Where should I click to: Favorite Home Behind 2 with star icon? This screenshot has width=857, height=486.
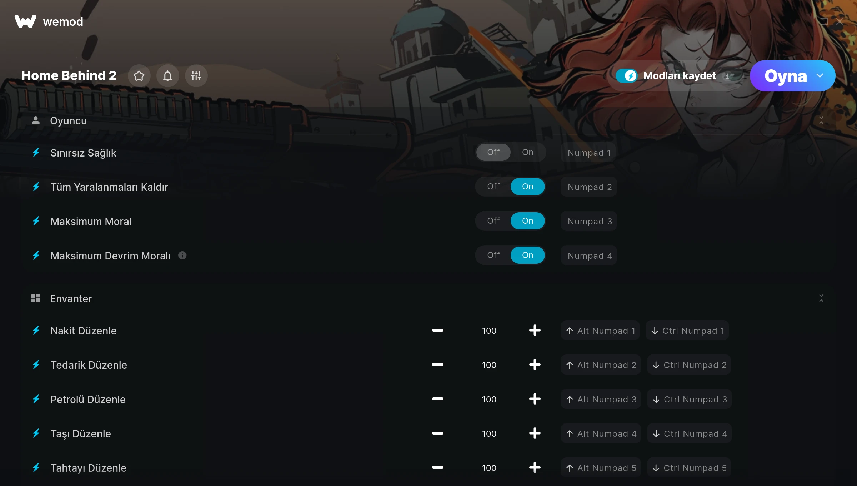coord(139,76)
